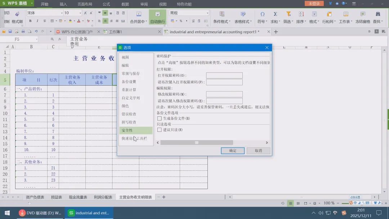The image size is (389, 219).
Task: Click the options dialog horizontal scrollbar thumb
Action: [197, 143]
